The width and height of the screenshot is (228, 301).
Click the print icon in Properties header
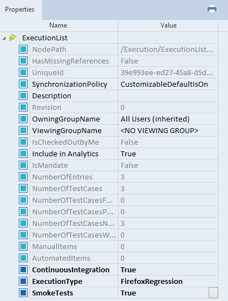(x=212, y=9)
